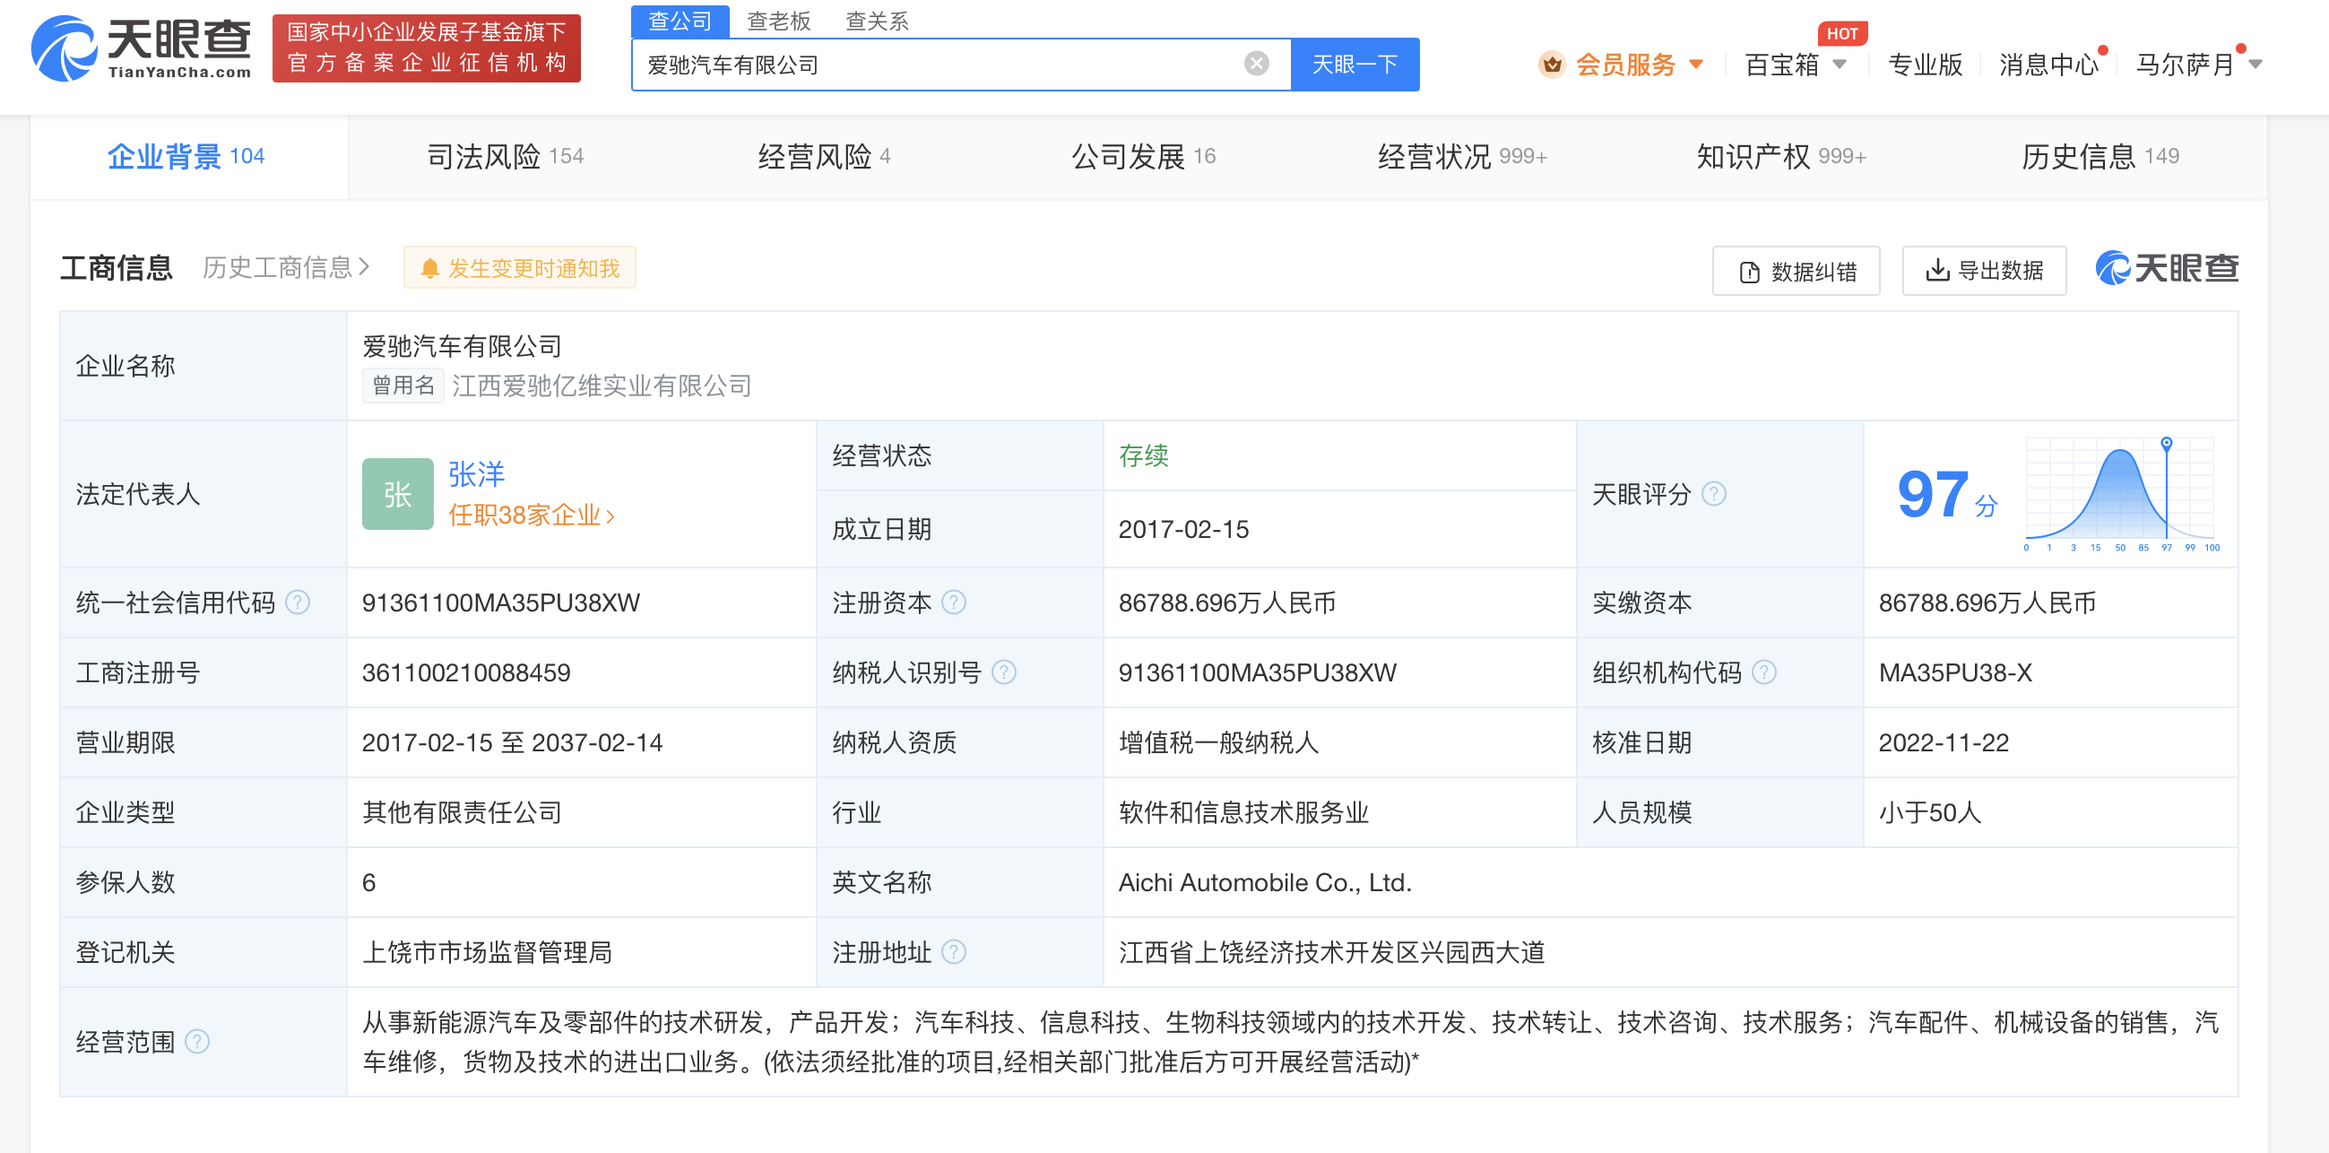This screenshot has height=1153, width=2329.
Task: Switch to the 查关系 search tab
Action: 876,21
